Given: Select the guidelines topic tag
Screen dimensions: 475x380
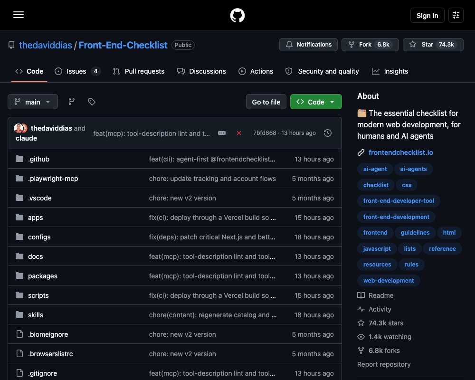Looking at the screenshot, I should click(x=415, y=232).
